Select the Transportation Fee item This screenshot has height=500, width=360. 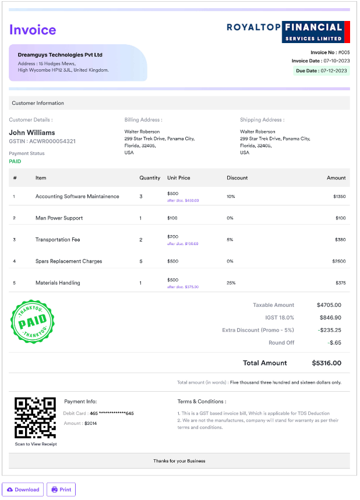tap(58, 239)
